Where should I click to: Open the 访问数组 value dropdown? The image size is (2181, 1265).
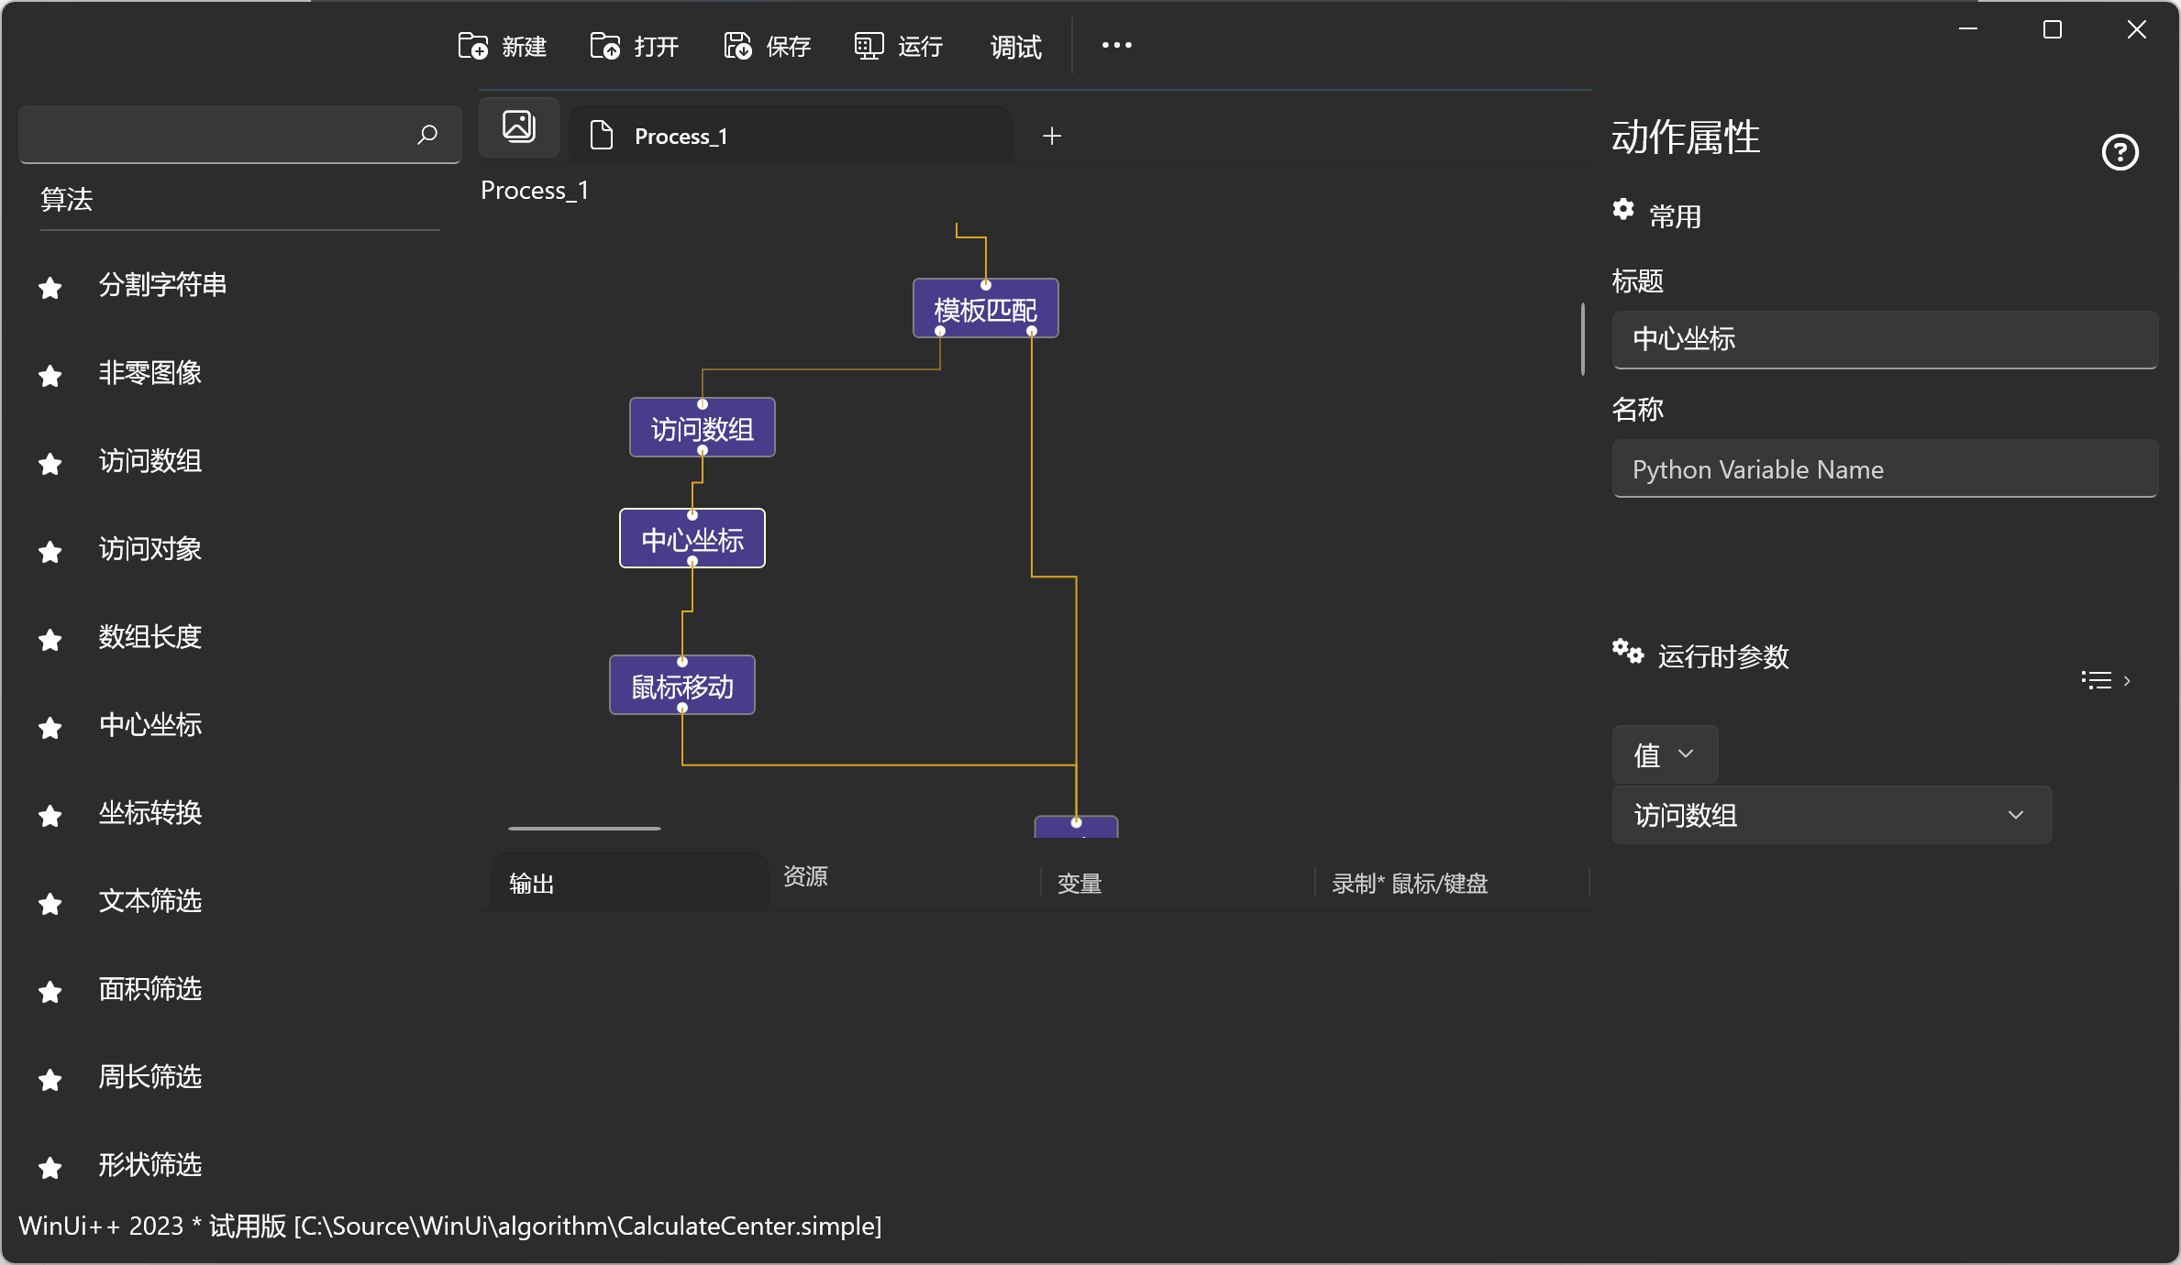tap(1831, 815)
